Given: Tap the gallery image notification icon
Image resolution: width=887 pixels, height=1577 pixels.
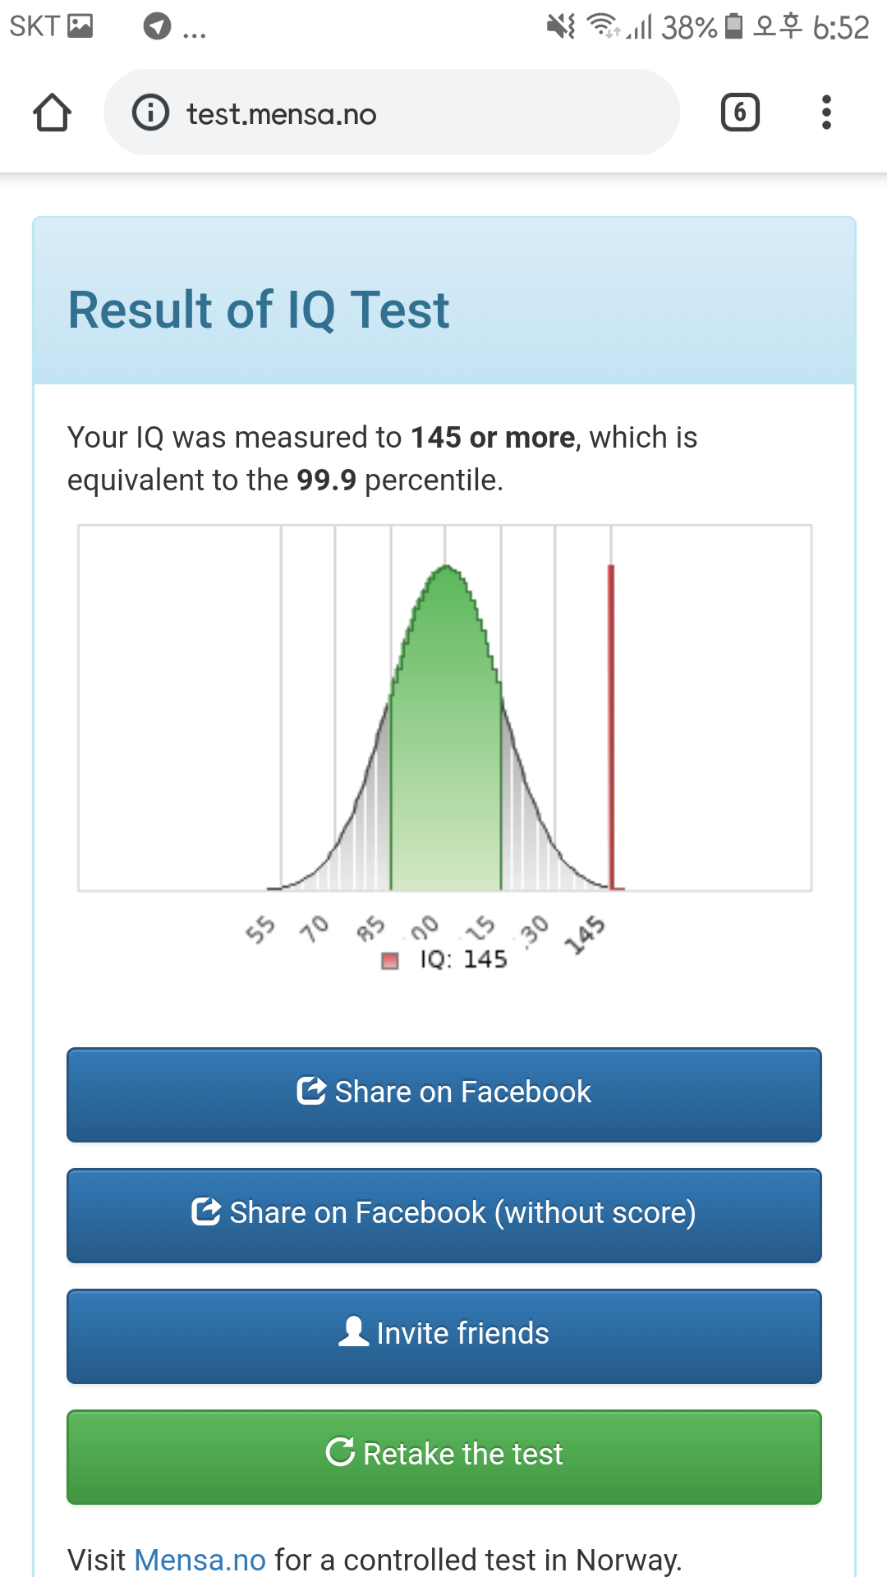Looking at the screenshot, I should click(x=80, y=26).
